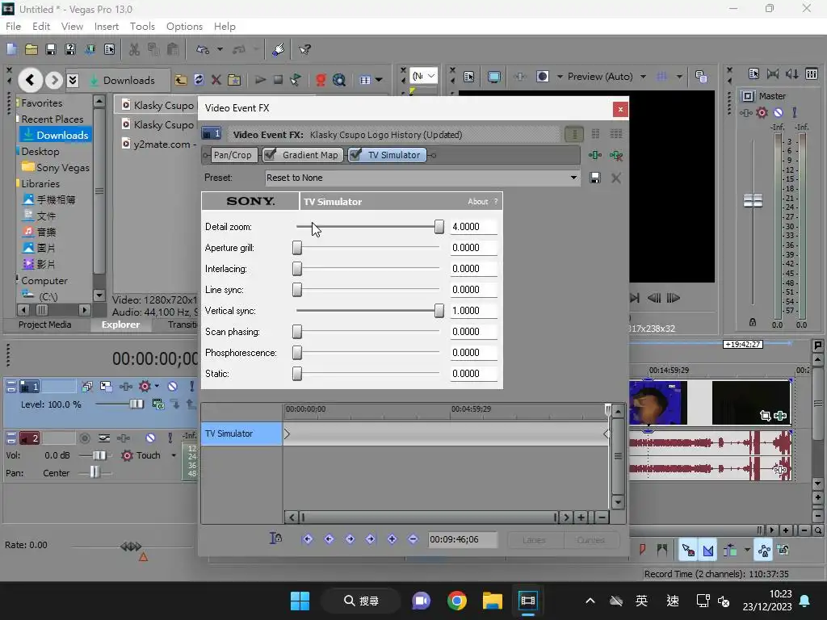
Task: Click the Create Keyframe diamond plus icon
Action: coord(392,538)
